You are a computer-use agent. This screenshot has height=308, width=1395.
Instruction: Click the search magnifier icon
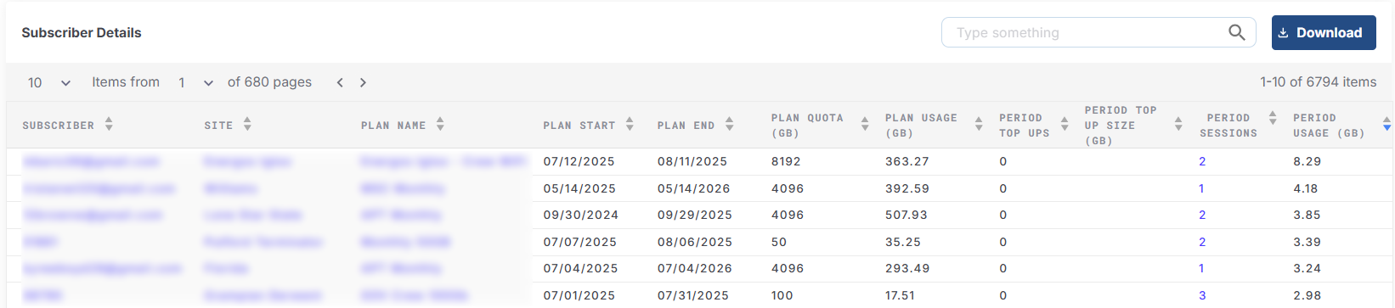click(x=1236, y=32)
